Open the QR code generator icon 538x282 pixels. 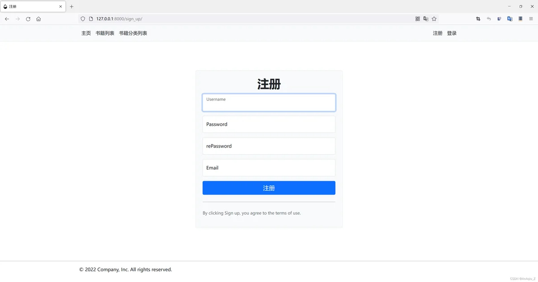coord(417,19)
